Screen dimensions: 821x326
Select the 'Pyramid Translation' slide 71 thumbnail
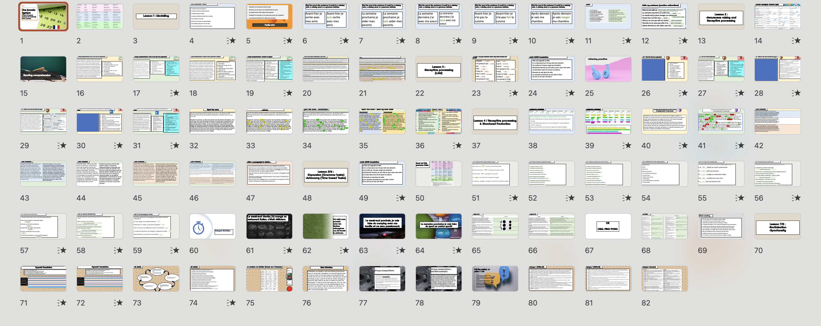[43, 278]
